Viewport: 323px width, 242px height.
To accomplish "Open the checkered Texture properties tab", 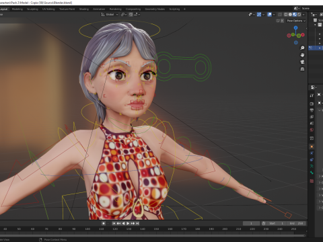I will tap(312, 181).
